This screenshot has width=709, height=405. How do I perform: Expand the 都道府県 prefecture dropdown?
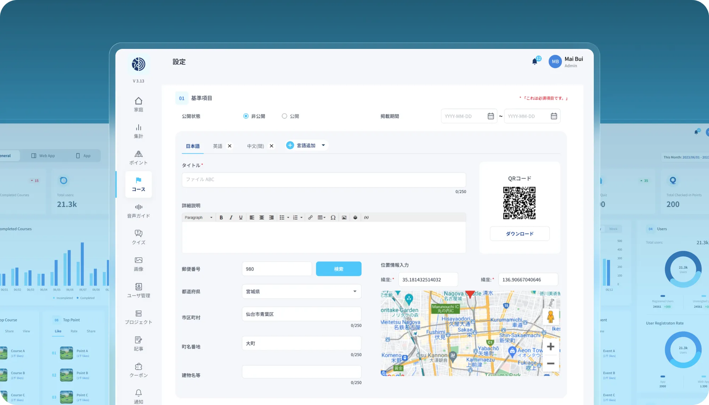[354, 291]
